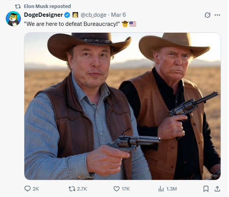Viewport: 229px width, 197px height.
Task: Click the repost arrows icon
Action: [72, 189]
